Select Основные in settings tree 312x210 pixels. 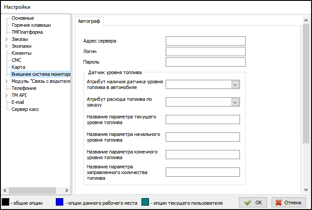pos(22,18)
